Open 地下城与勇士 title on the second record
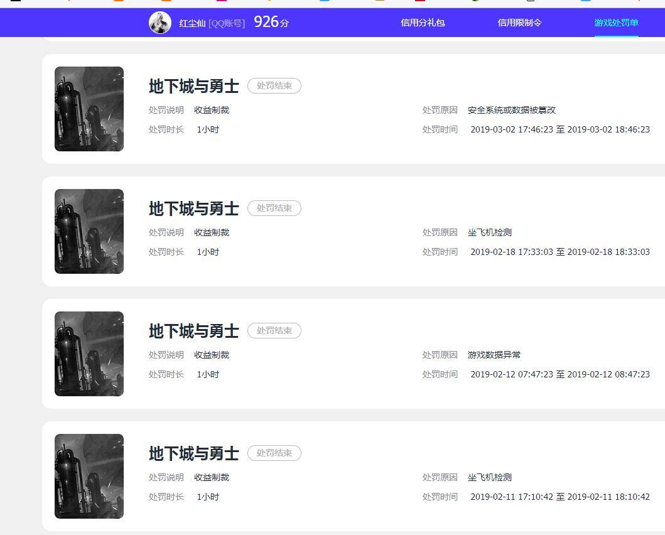This screenshot has width=665, height=535. (x=193, y=208)
